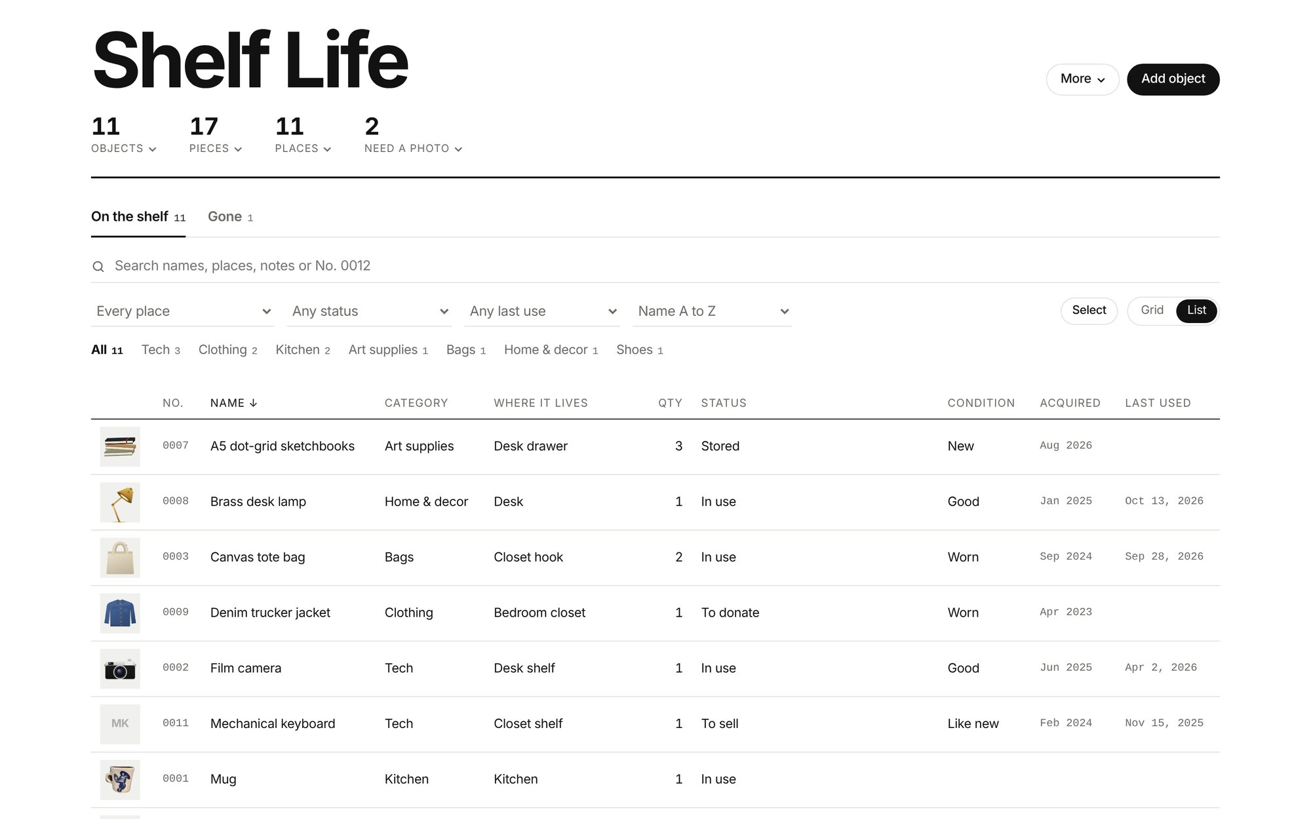The image size is (1311, 819).
Task: Click the Qty column header
Action: point(670,403)
